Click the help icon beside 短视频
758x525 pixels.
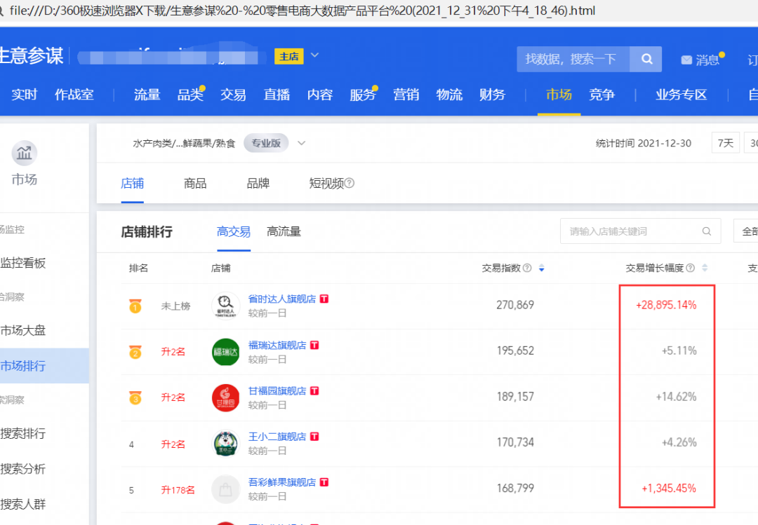350,183
